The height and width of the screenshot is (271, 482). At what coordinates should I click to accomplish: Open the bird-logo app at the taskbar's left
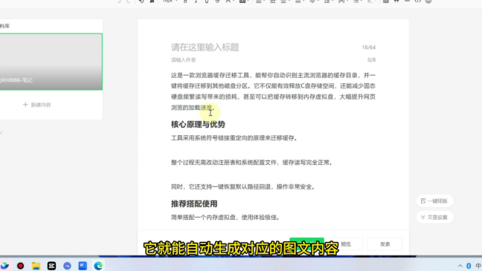(x=4, y=266)
